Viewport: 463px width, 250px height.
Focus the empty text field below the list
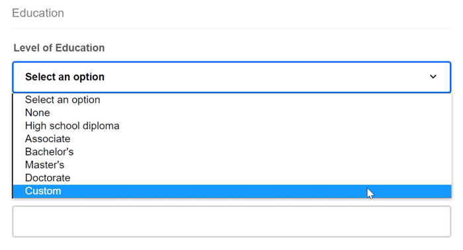pos(232,222)
